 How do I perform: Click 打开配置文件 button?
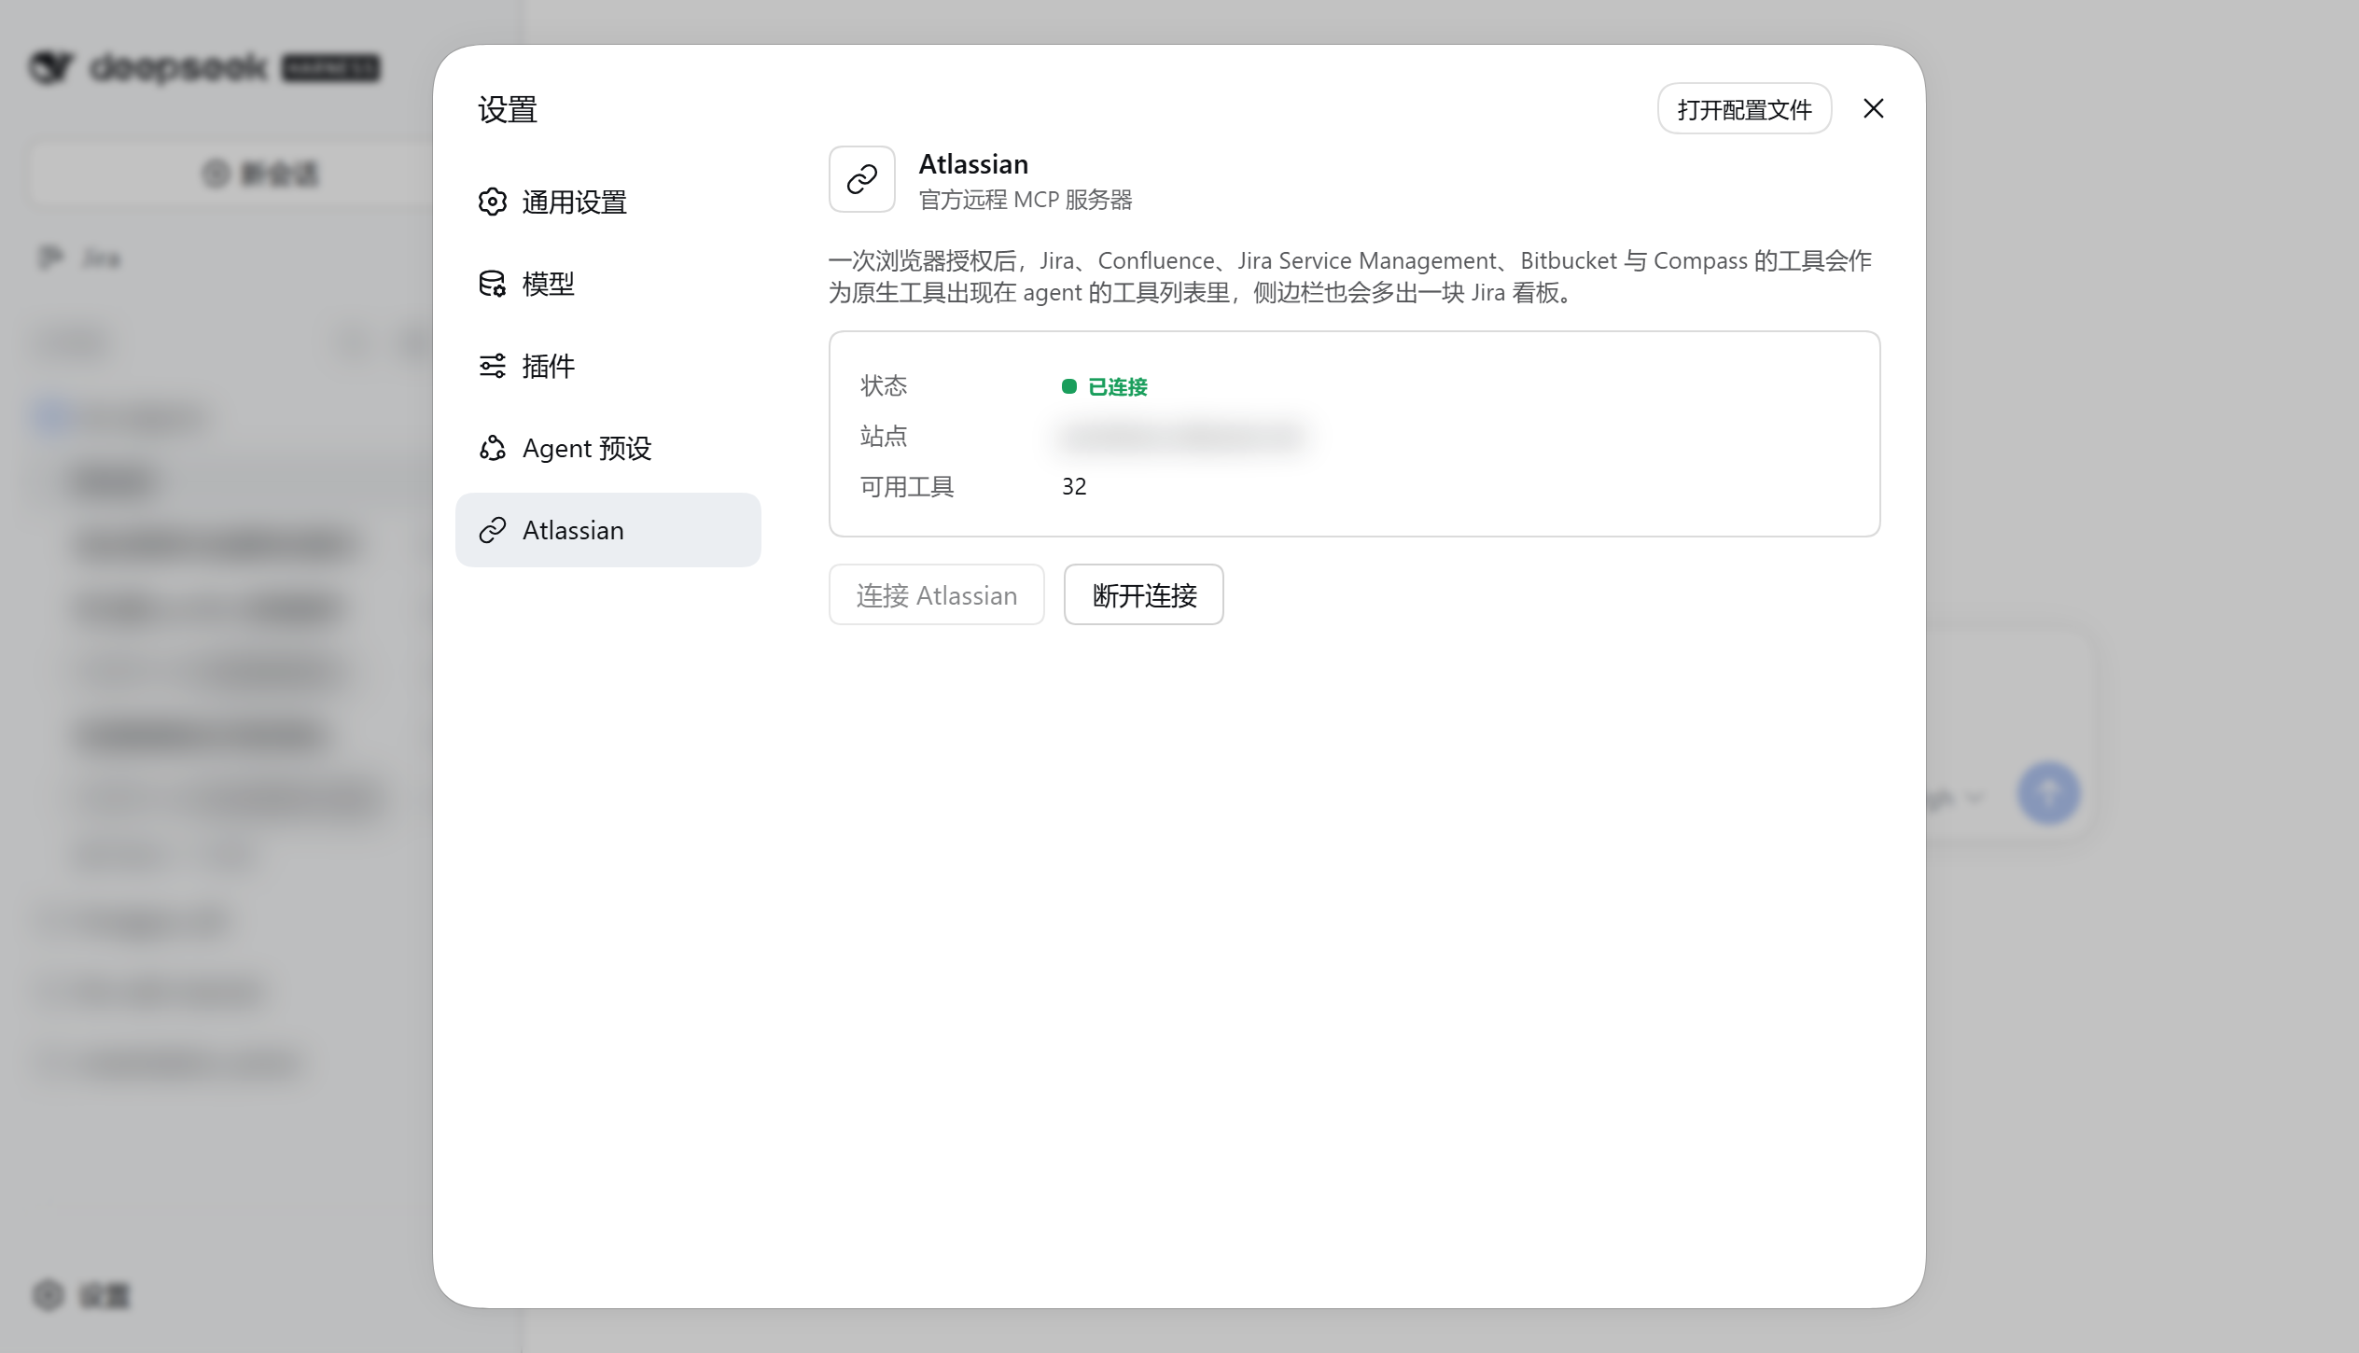coord(1744,109)
